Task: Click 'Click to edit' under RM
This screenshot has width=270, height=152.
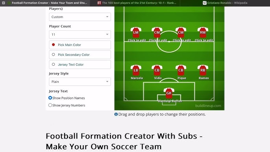Action: coord(204,40)
